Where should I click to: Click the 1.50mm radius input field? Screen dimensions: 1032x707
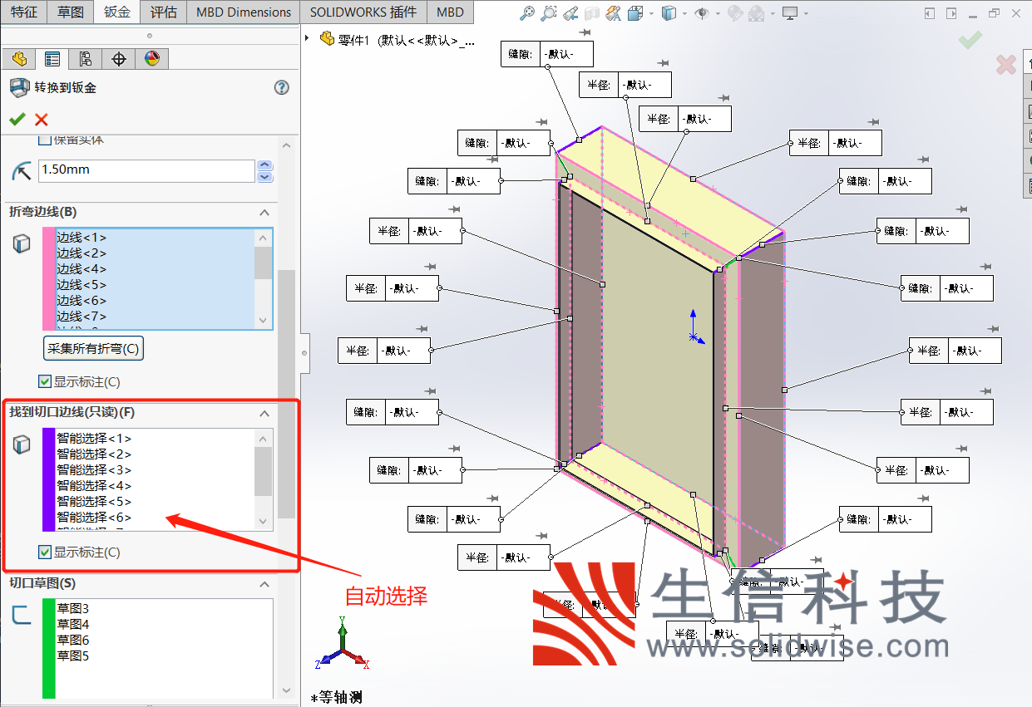pyautogui.click(x=147, y=170)
